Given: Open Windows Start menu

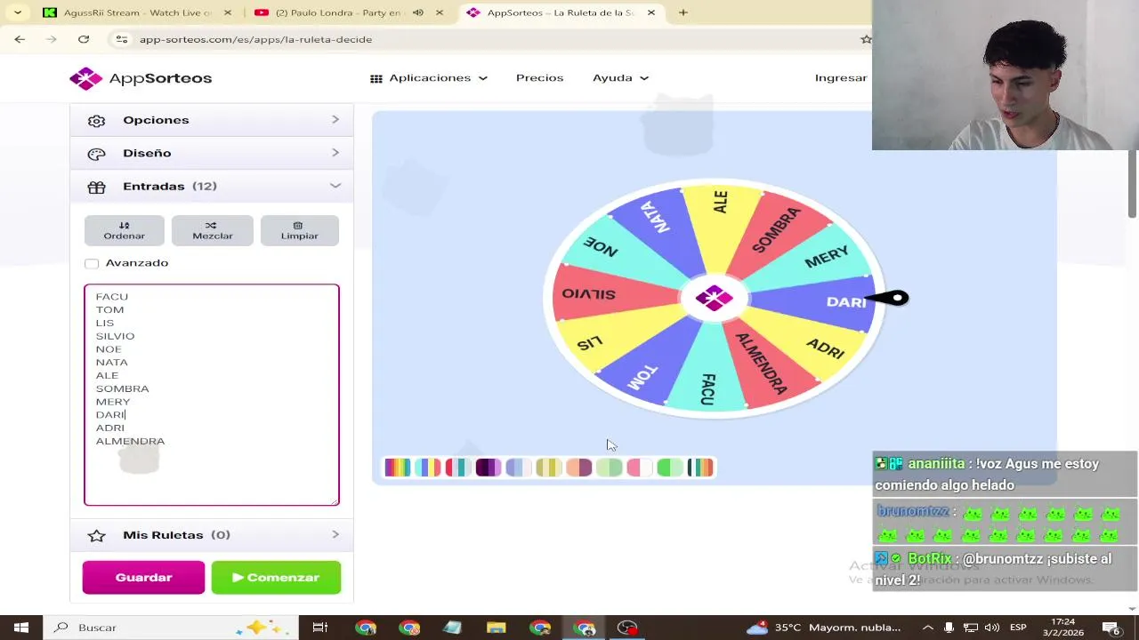Looking at the screenshot, I should tap(21, 628).
